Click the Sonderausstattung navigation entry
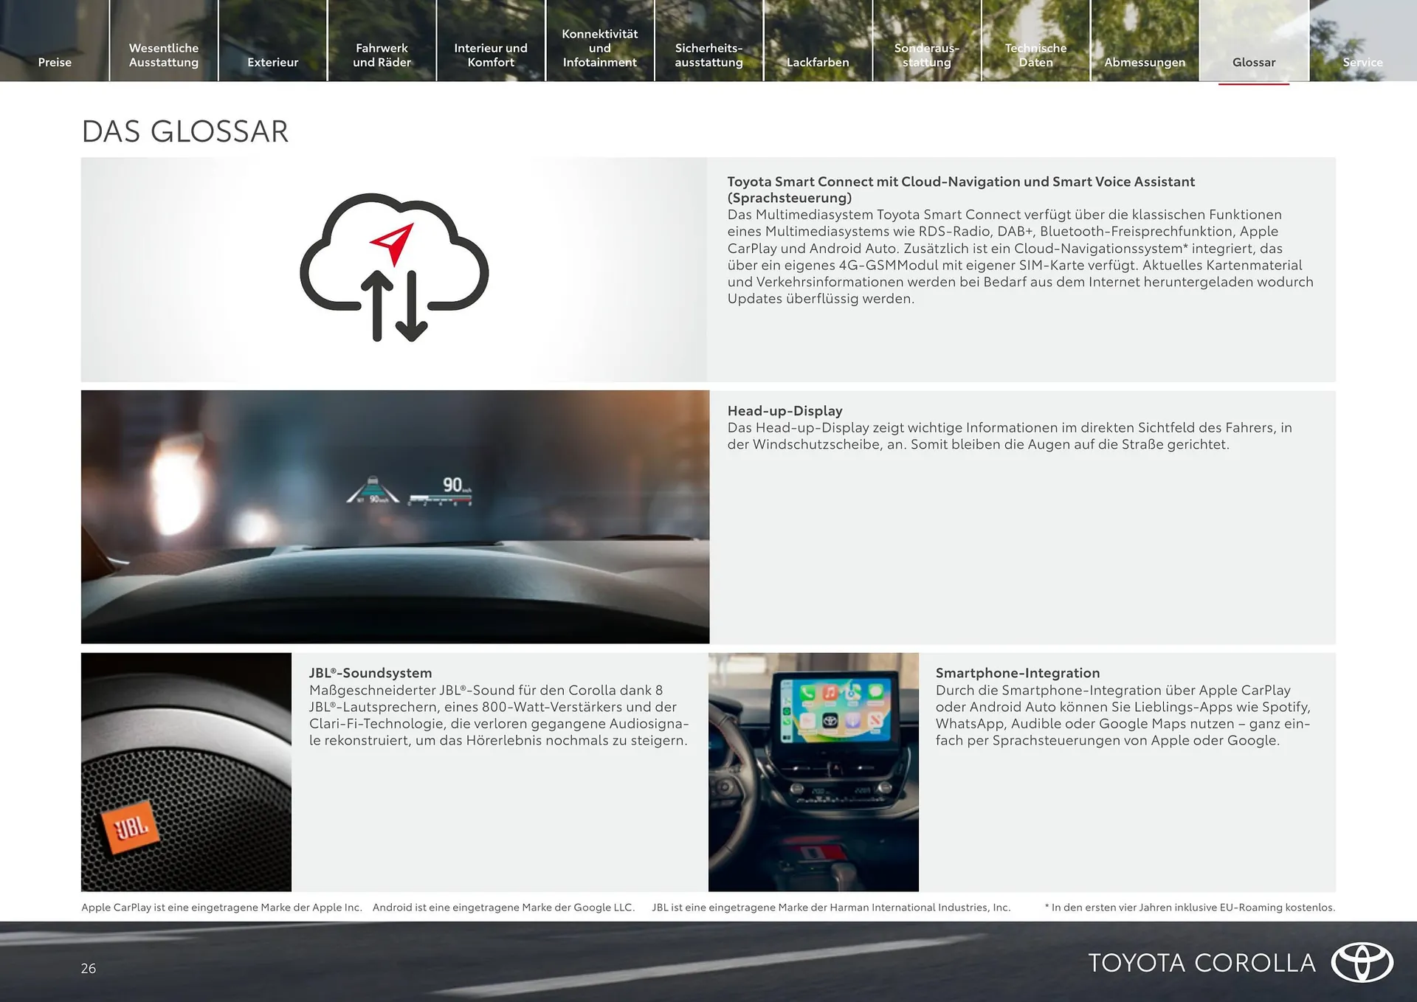Screen dimensions: 1417x1002 926,55
